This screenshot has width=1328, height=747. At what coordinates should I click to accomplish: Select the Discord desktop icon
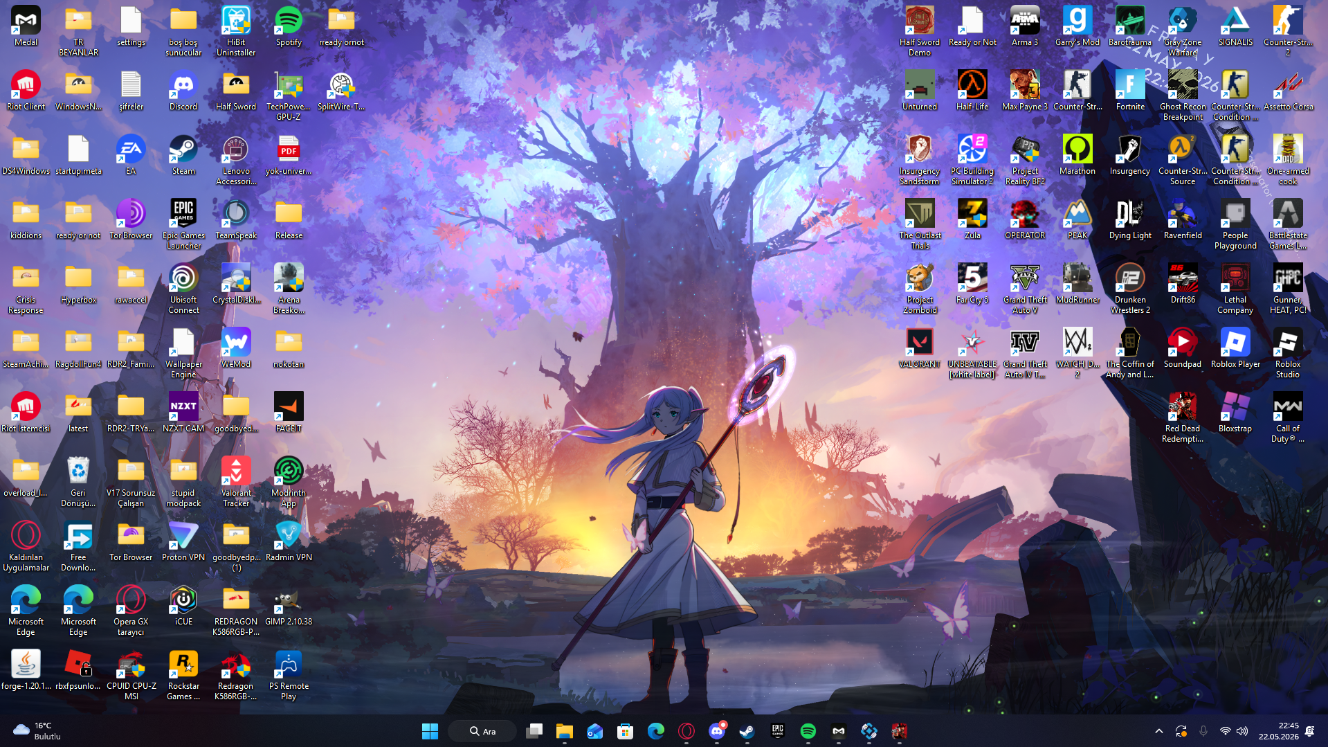click(183, 91)
